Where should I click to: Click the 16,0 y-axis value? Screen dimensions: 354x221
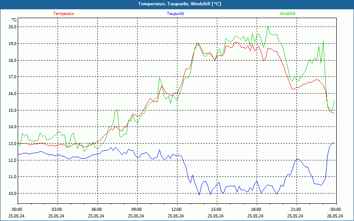tap(13, 93)
